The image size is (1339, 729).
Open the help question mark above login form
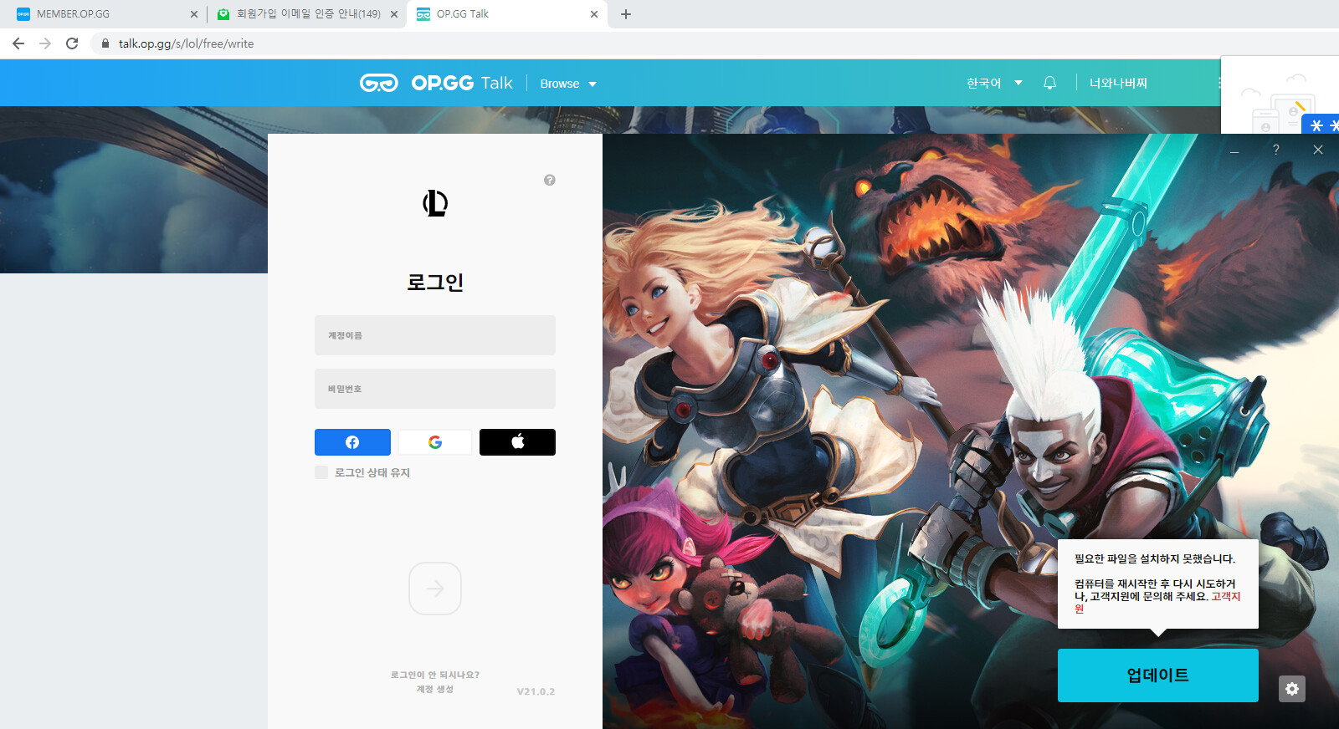coord(550,180)
